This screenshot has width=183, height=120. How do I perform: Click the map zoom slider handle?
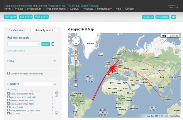[76, 79]
